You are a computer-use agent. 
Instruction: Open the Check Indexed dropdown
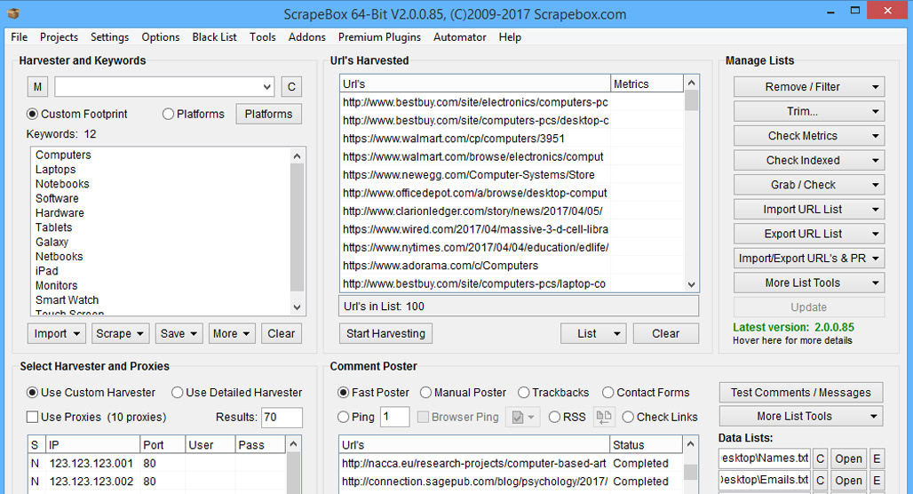click(x=809, y=160)
